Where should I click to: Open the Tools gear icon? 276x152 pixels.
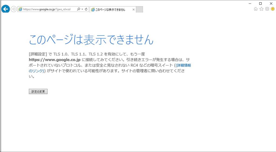pyautogui.click(x=267, y=9)
